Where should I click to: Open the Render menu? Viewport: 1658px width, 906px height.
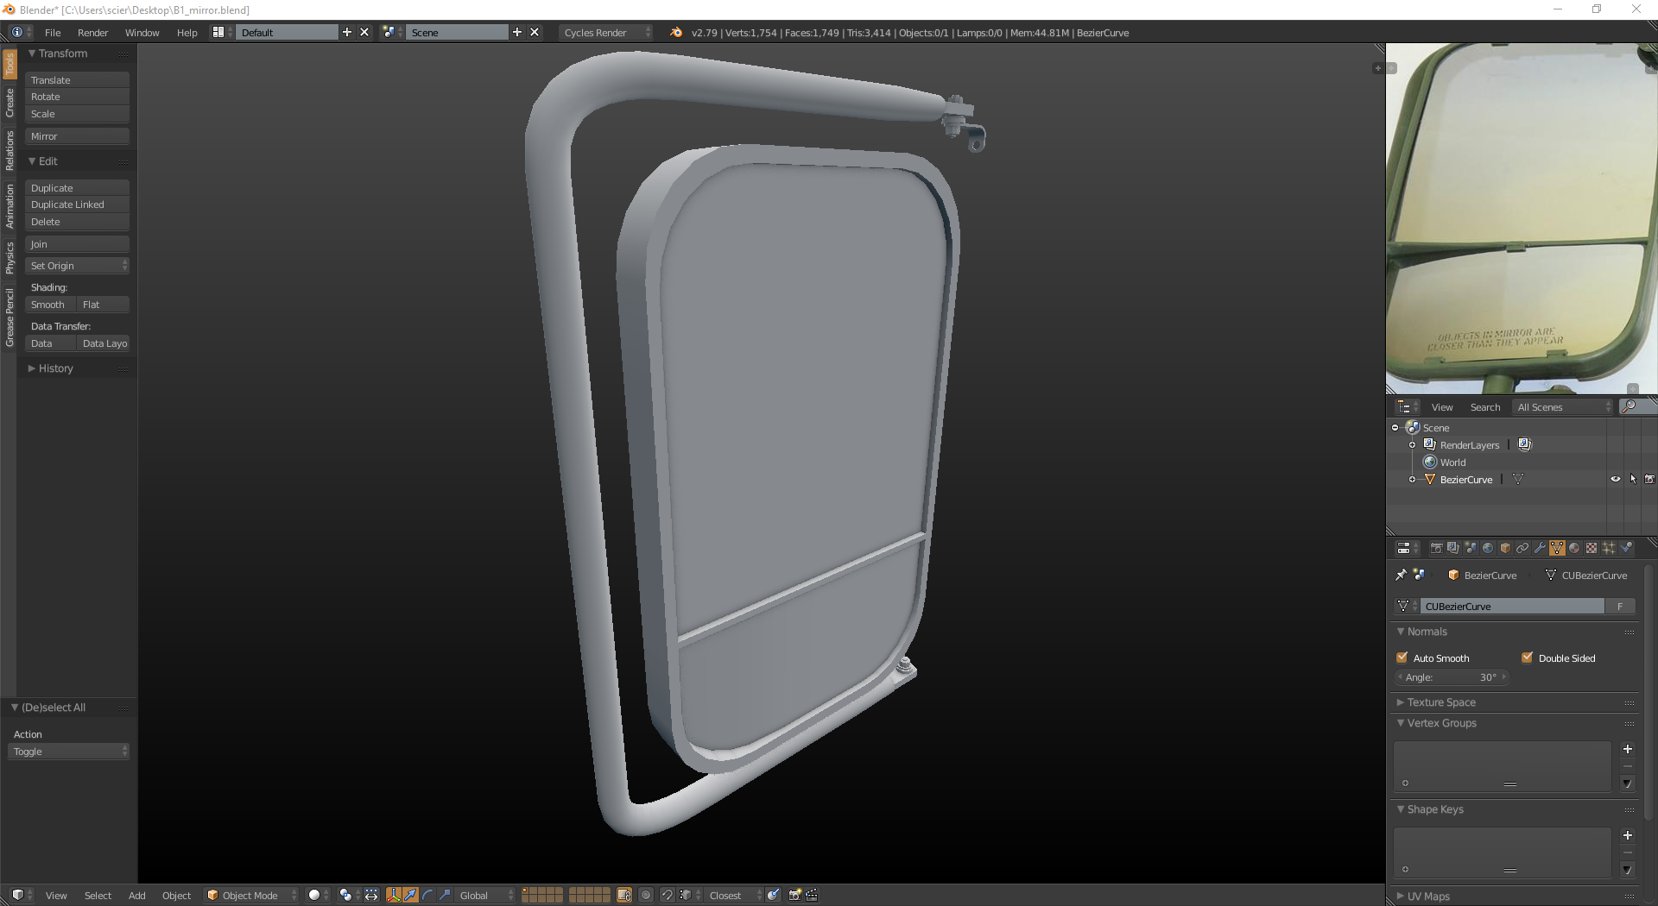point(92,32)
